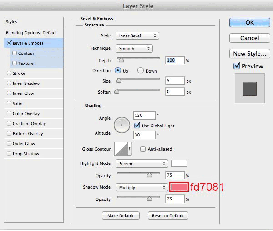273x231 pixels.
Task: Open the Technique dropdown showing Smooth
Action: (134, 48)
